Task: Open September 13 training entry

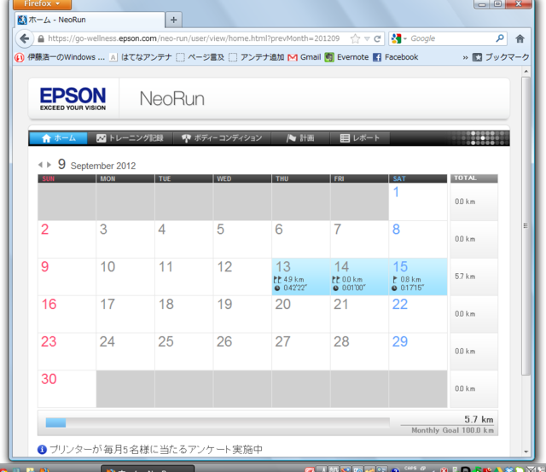Action: pos(301,277)
